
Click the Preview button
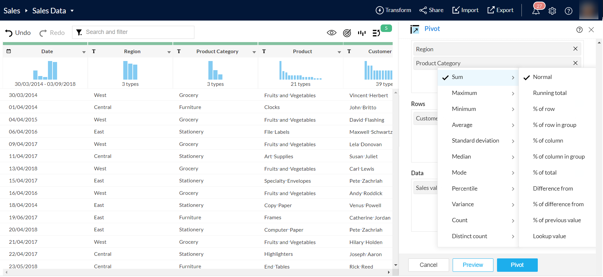click(x=473, y=265)
